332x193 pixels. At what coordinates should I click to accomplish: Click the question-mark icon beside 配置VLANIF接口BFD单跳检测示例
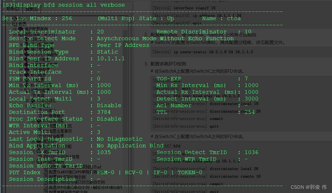pos(46,172)
